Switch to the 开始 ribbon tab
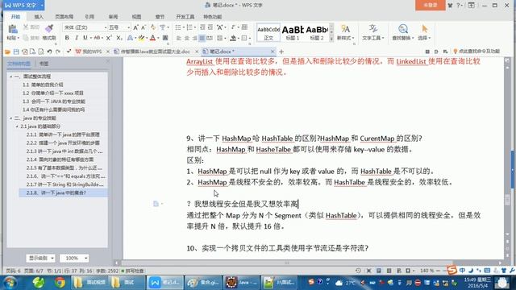The image size is (516, 290). point(15,17)
